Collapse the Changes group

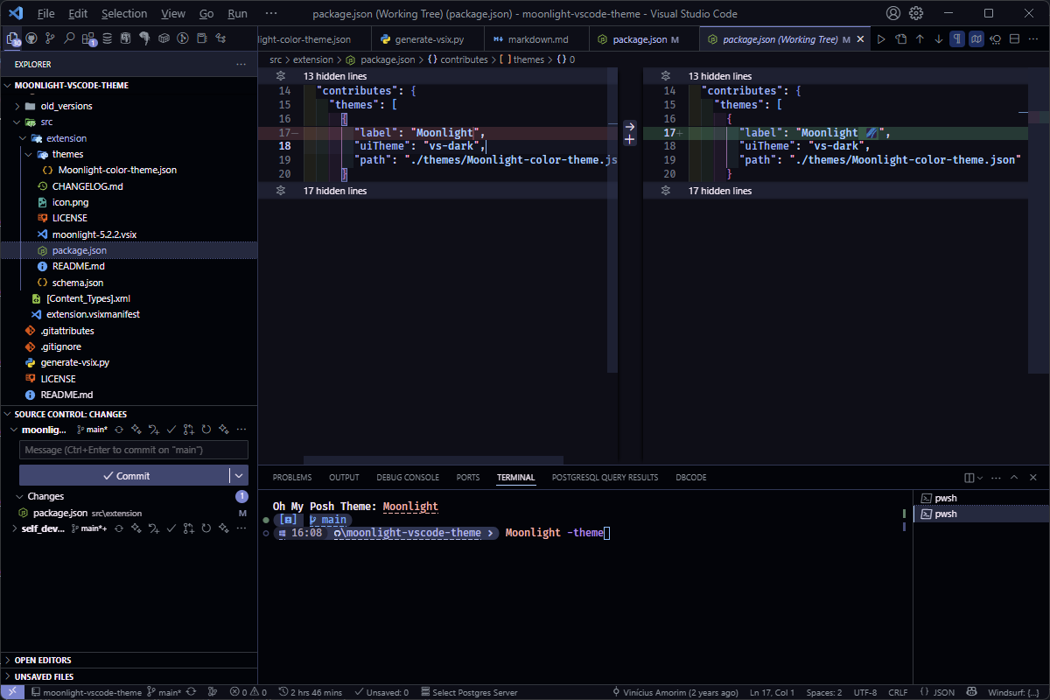click(21, 496)
